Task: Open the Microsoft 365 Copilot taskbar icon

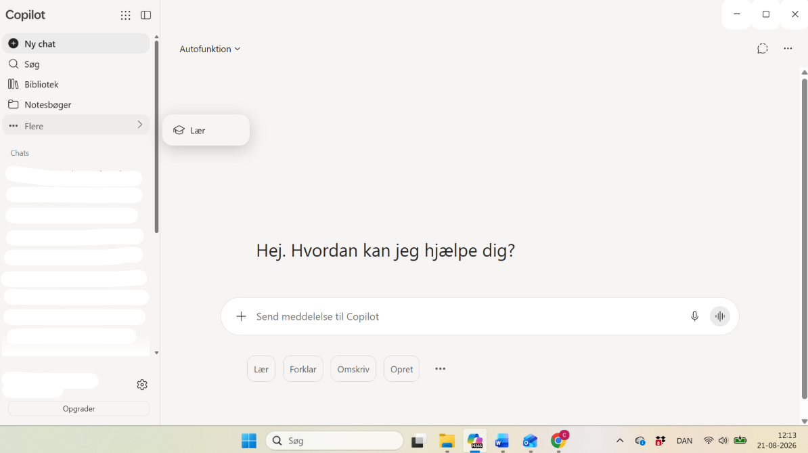Action: coord(474,441)
